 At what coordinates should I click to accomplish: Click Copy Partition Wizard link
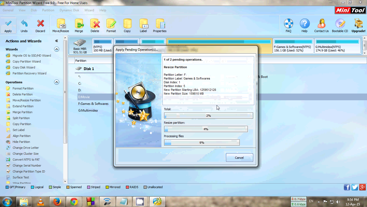click(27, 61)
